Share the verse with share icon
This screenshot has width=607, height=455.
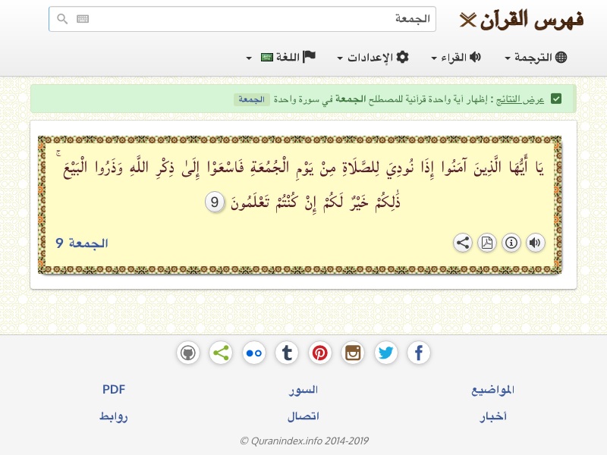(463, 243)
